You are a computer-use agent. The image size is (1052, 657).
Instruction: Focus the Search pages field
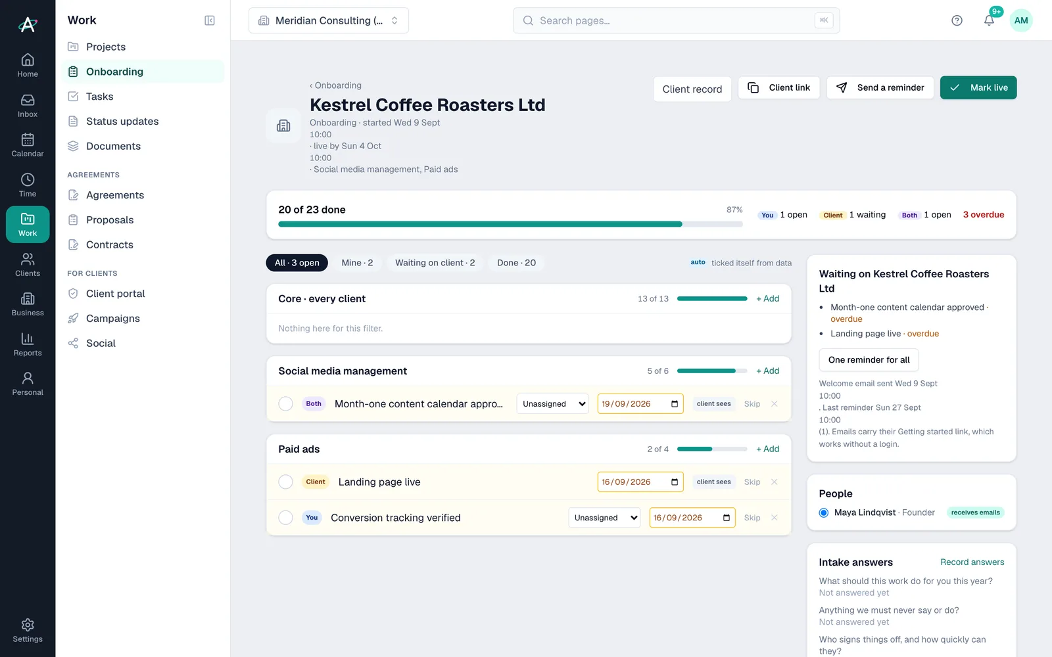click(676, 20)
